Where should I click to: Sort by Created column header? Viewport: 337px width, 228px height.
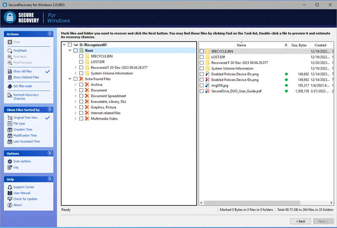pos(320,45)
